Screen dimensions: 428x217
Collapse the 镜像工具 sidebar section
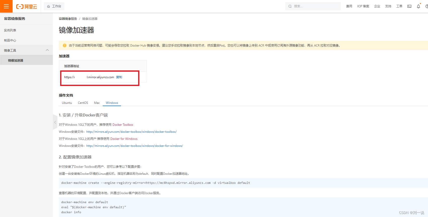(26, 50)
